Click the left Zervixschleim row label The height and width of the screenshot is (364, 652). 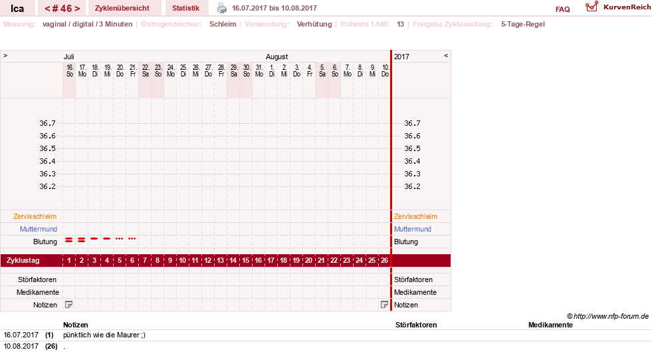coord(35,216)
